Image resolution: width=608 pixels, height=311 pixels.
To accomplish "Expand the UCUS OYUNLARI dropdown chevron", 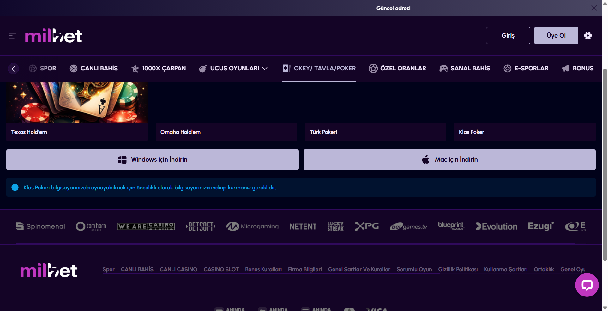I will tap(265, 69).
